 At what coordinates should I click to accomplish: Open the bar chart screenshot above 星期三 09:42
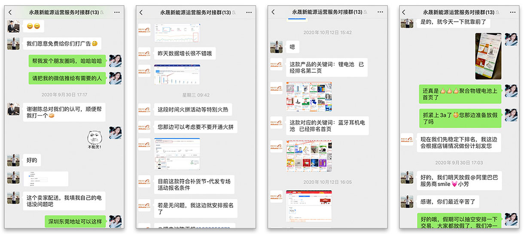click(x=177, y=74)
